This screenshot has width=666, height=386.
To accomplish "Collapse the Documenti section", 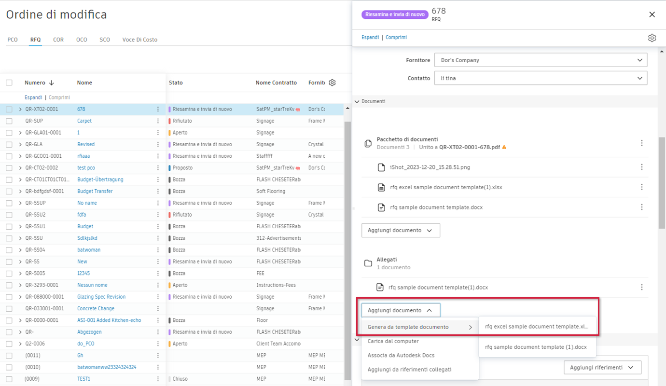I will pyautogui.click(x=357, y=101).
